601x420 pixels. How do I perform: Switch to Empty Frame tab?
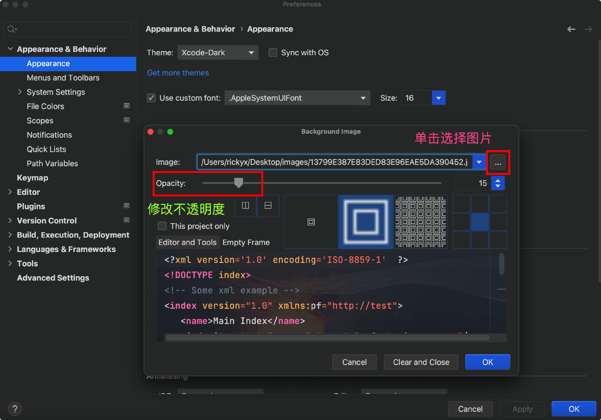pos(246,242)
